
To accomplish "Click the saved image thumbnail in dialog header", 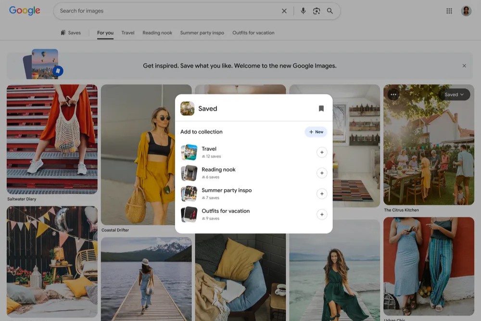I will point(188,108).
